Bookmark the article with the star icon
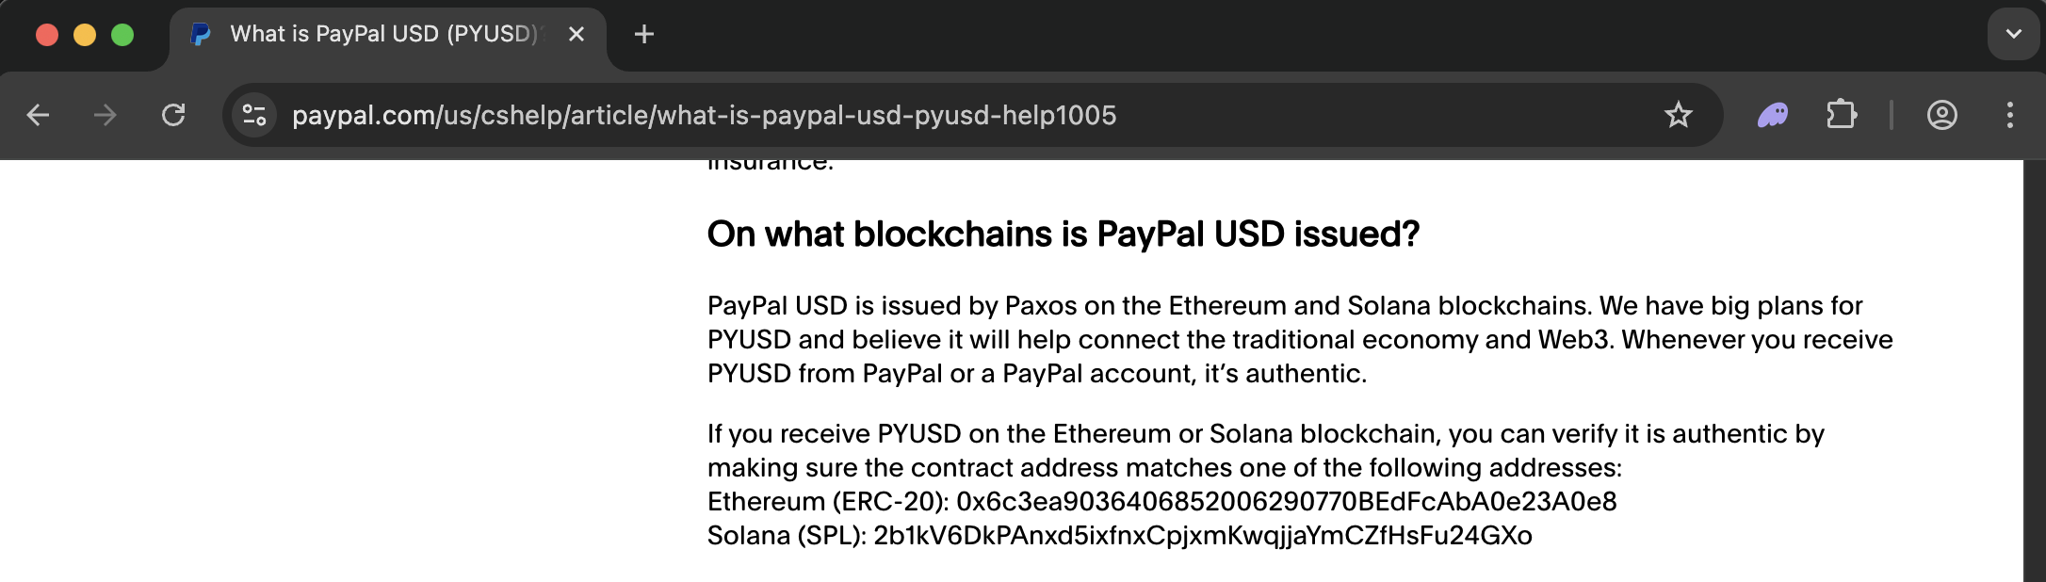 click(1679, 116)
